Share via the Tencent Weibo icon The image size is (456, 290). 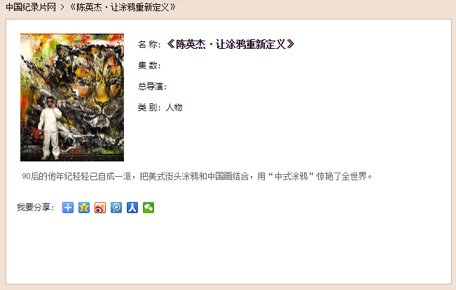click(x=116, y=208)
